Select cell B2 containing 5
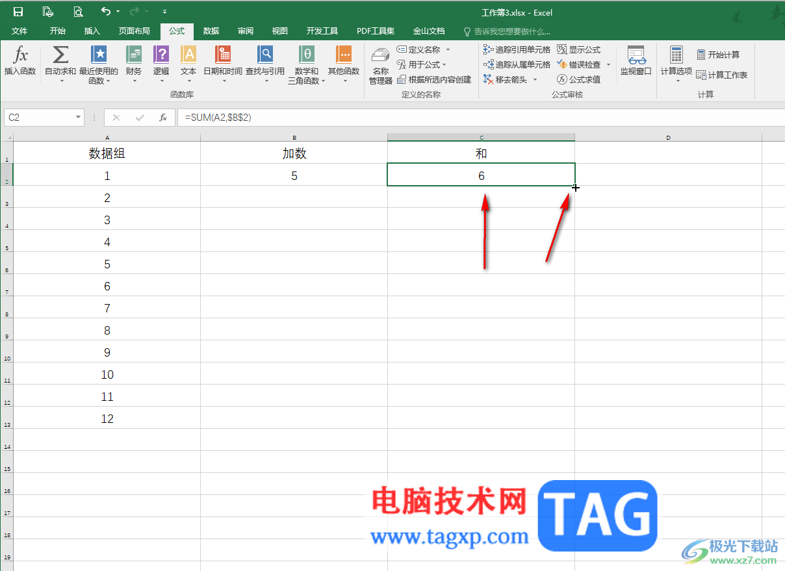 294,175
